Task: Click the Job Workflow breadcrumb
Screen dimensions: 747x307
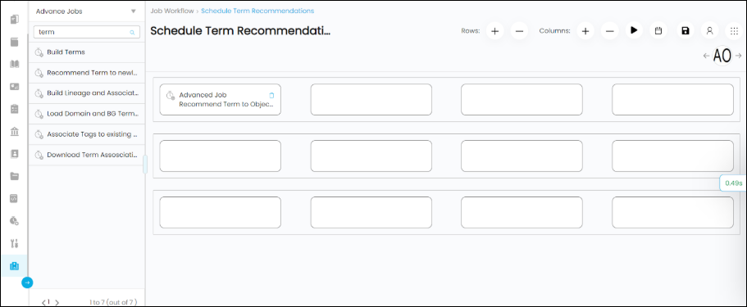Action: [x=172, y=11]
